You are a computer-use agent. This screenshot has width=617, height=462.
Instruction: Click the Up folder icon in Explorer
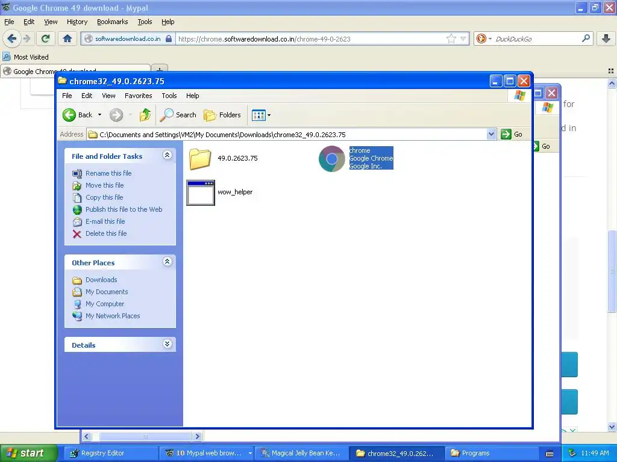click(x=145, y=115)
